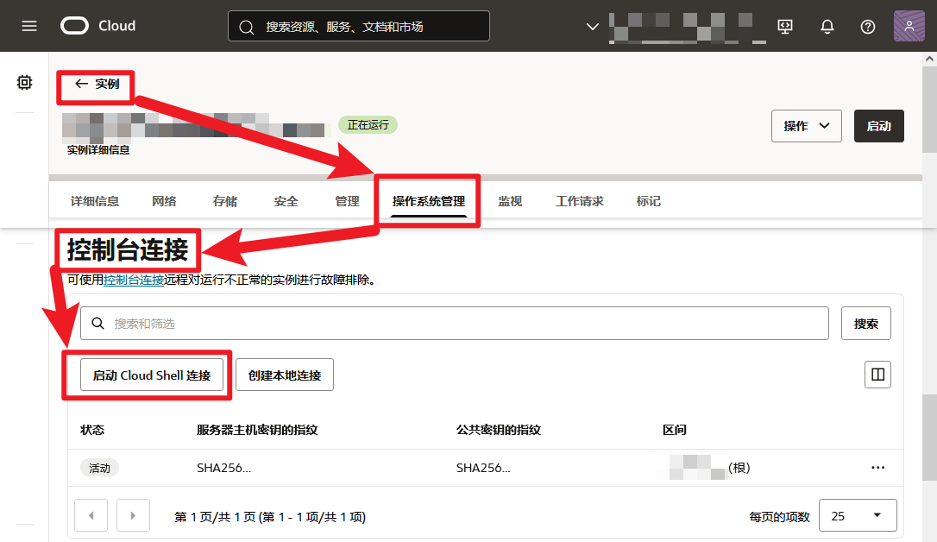Switch to the 工作请求 tab
Viewport: 937px width, 542px height.
click(579, 201)
